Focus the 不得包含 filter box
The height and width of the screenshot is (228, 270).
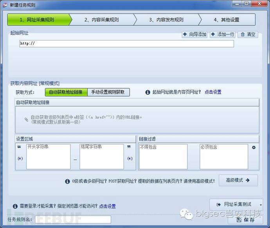(x=163, y=157)
